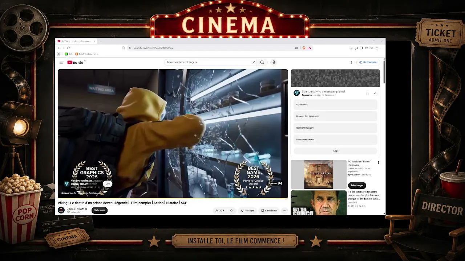Open the music note icon in the browser toolbar
Viewport: 465px width, 261px height.
pos(356,48)
